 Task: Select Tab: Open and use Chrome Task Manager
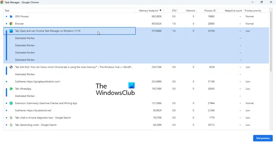coord(136,31)
